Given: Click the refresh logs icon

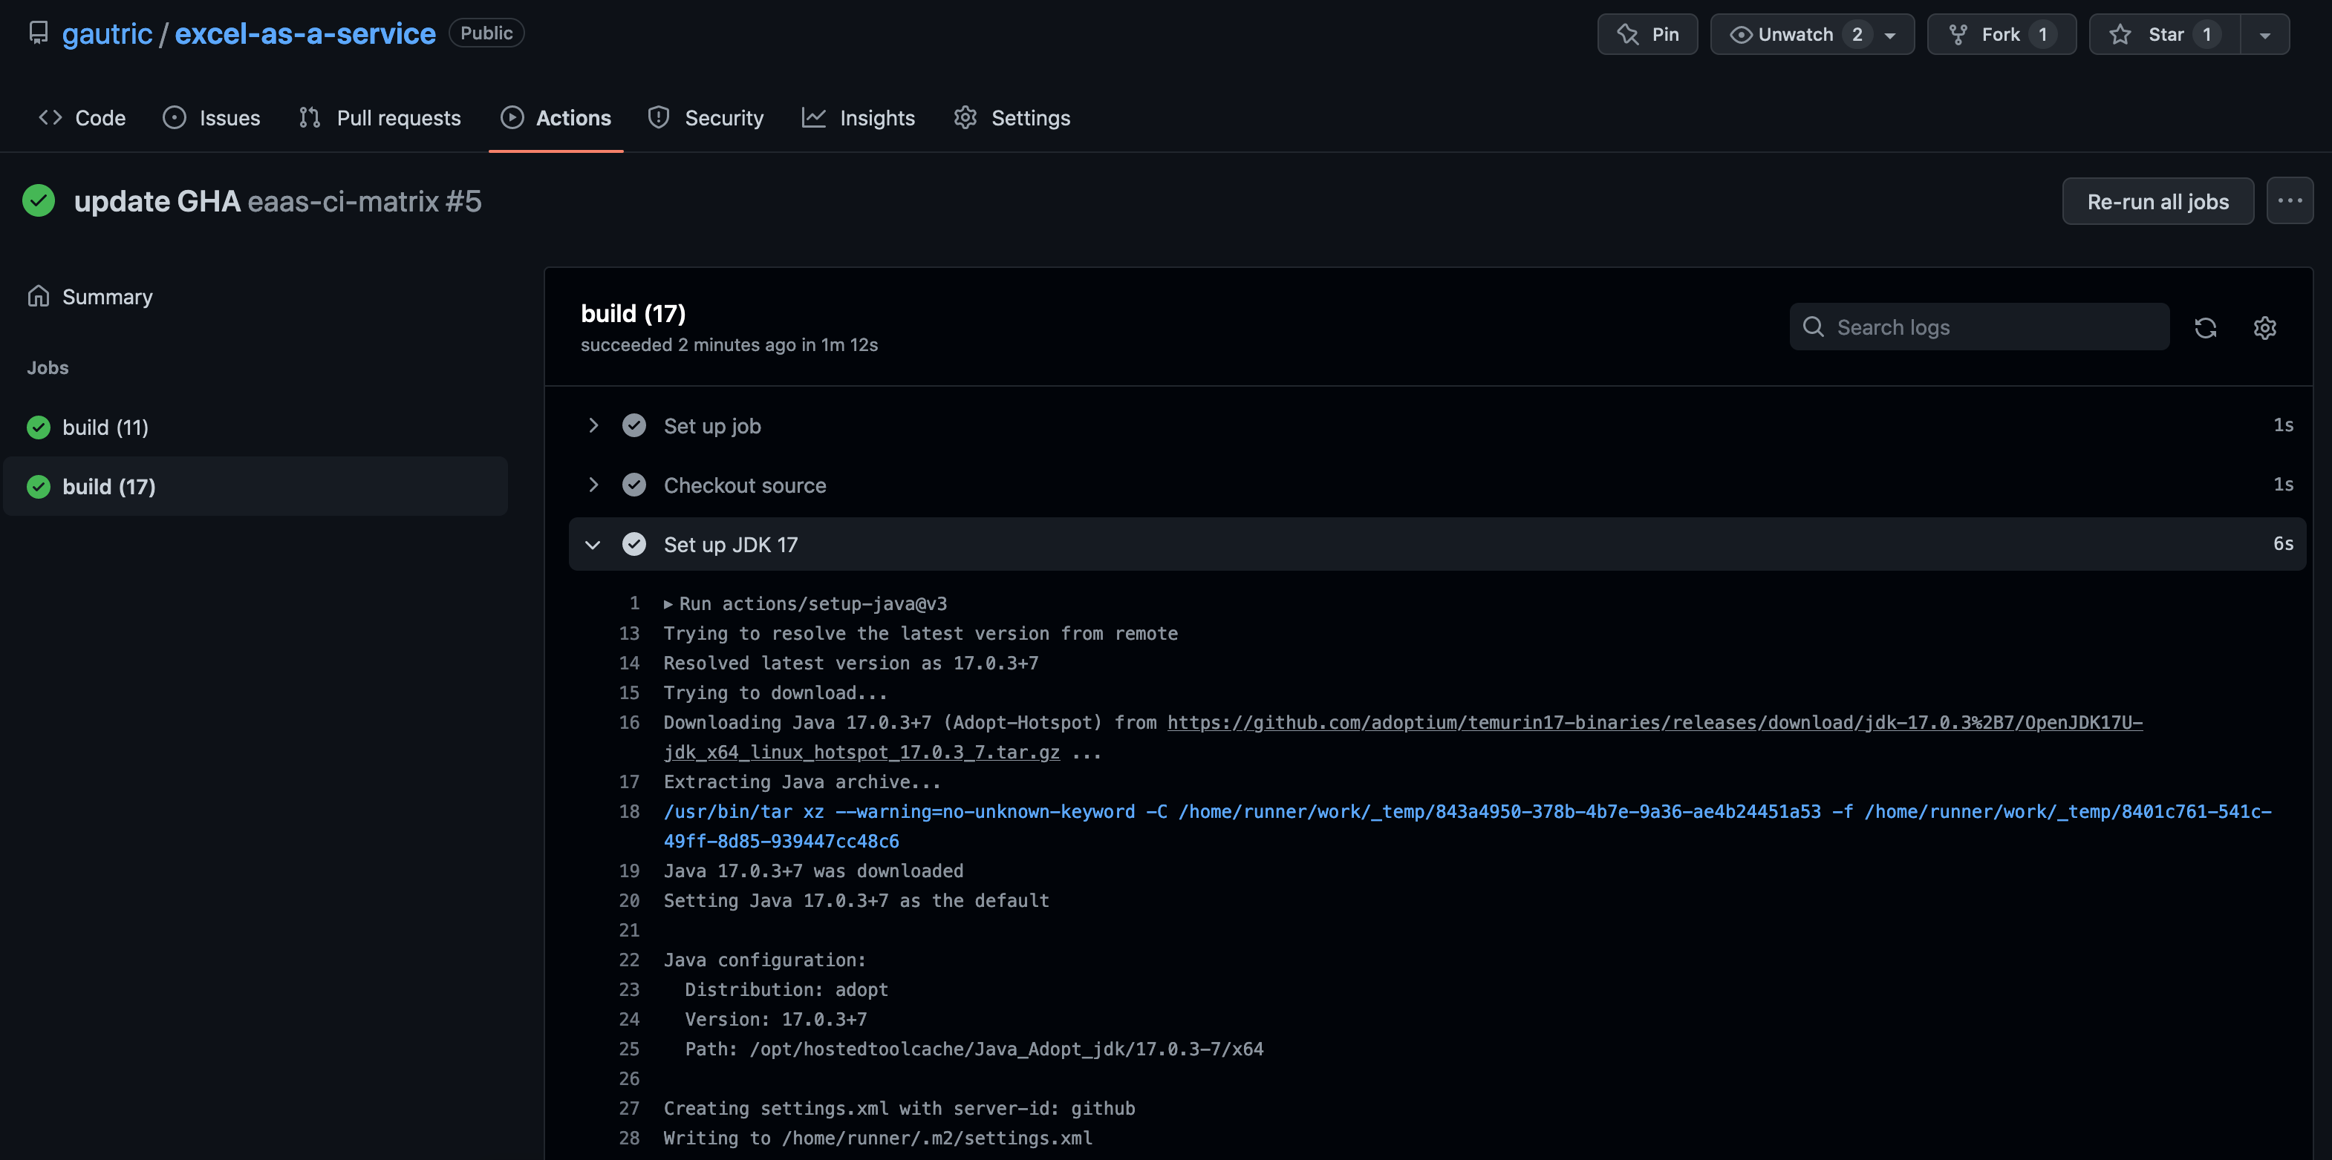Looking at the screenshot, I should point(2205,327).
